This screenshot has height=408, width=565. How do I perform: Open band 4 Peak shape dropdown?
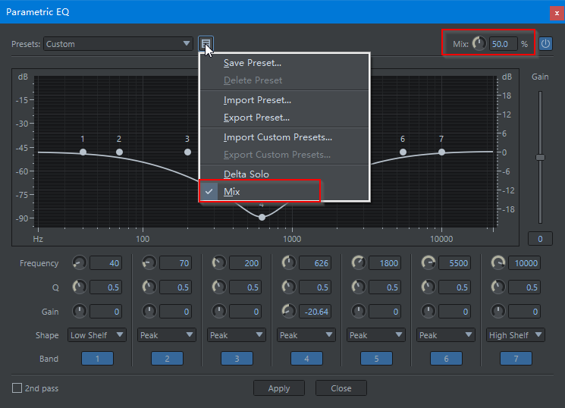point(306,335)
